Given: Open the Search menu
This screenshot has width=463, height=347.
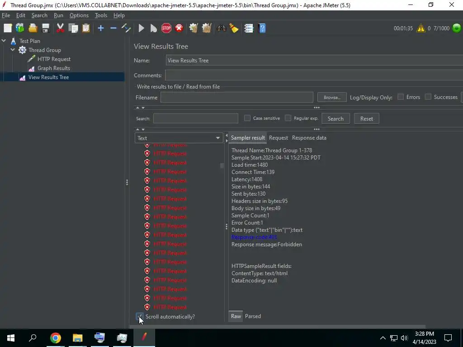Looking at the screenshot, I should click(x=39, y=15).
